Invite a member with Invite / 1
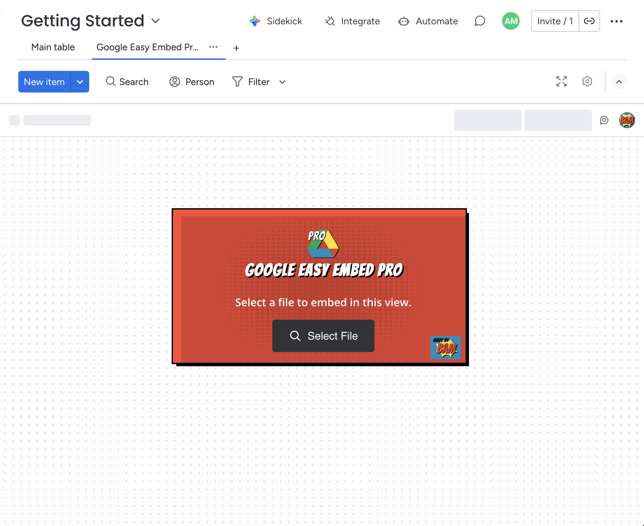This screenshot has height=526, width=644. pos(554,21)
